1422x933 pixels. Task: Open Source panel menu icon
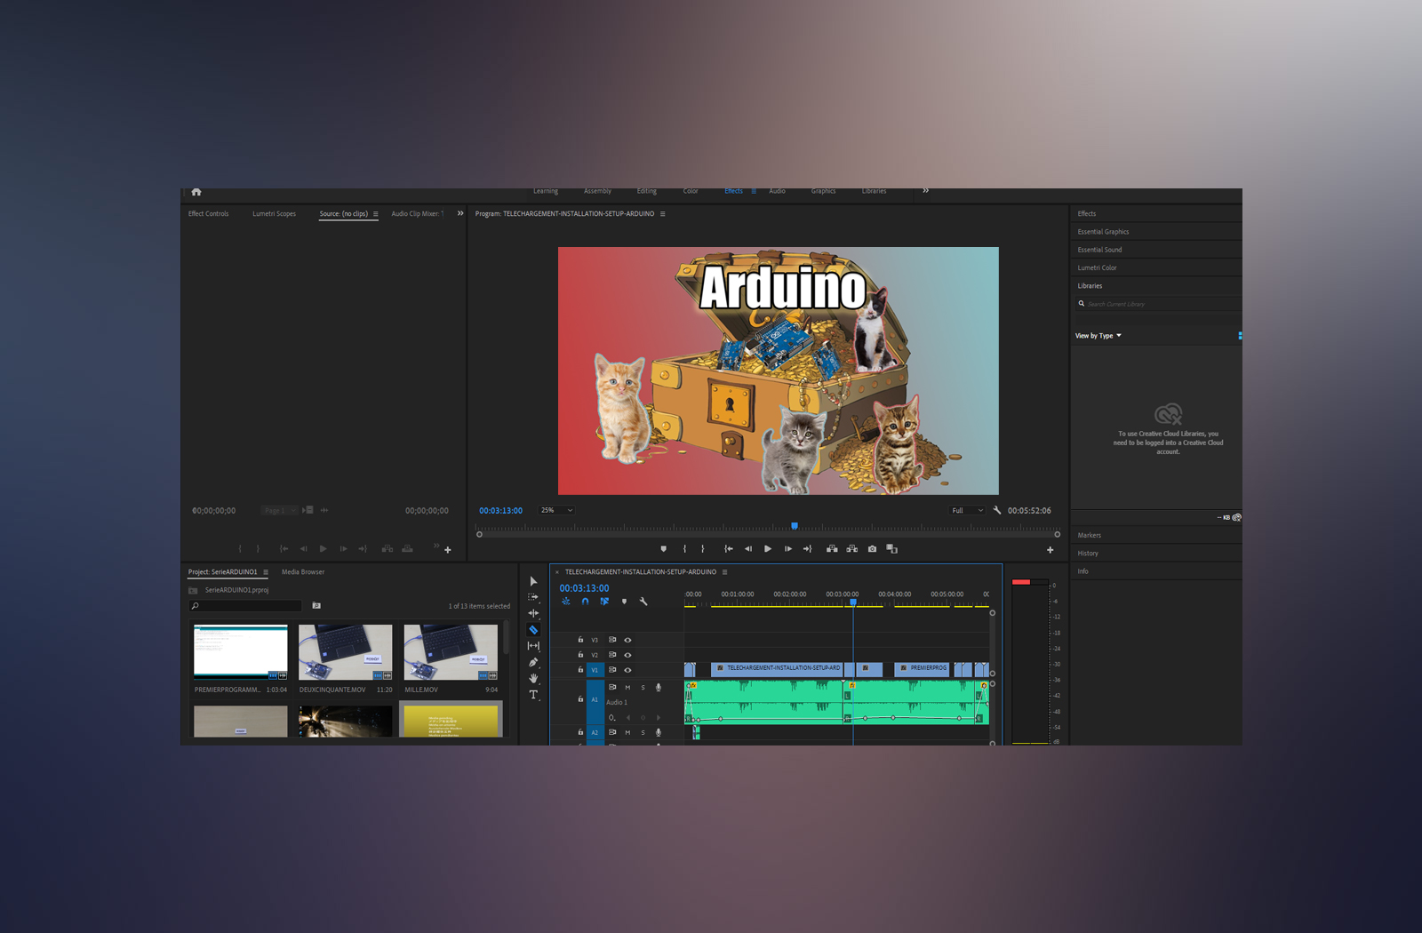375,214
